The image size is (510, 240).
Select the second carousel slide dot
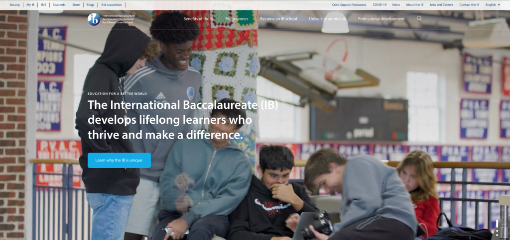pyautogui.click(x=497, y=231)
